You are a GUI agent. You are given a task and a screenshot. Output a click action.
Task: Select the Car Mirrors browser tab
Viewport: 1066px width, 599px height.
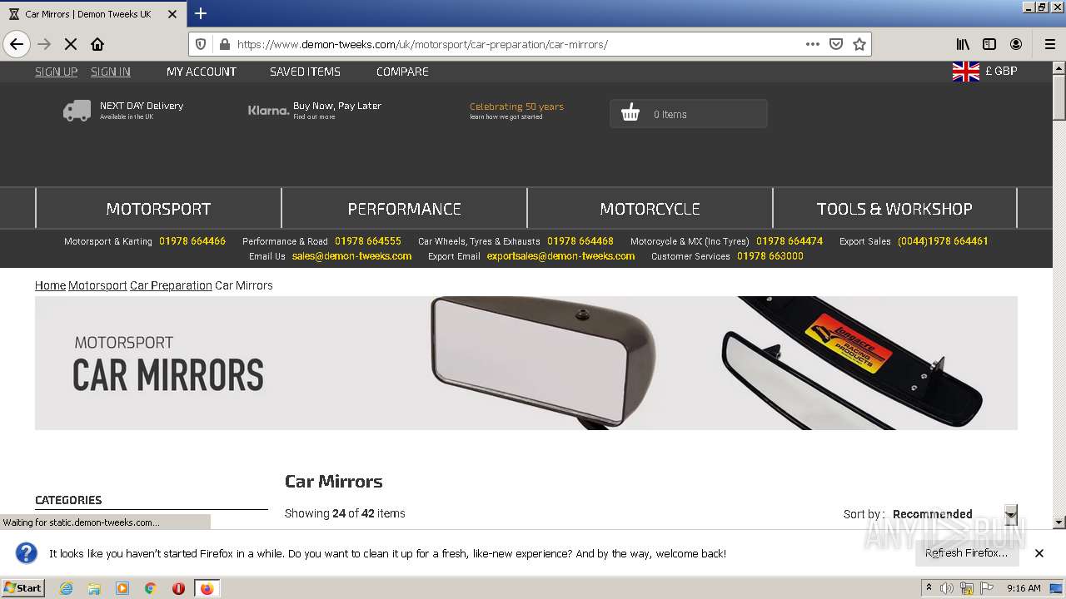tap(92, 14)
